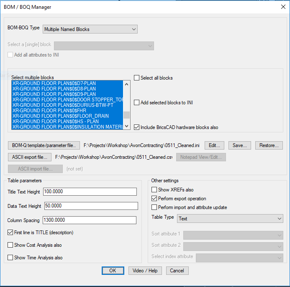290x287 pixels.
Task: Click the Restore... button
Action: (x=269, y=145)
